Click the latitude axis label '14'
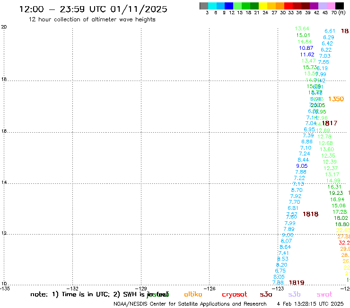This screenshot has width=350, height=308. tap(4, 182)
